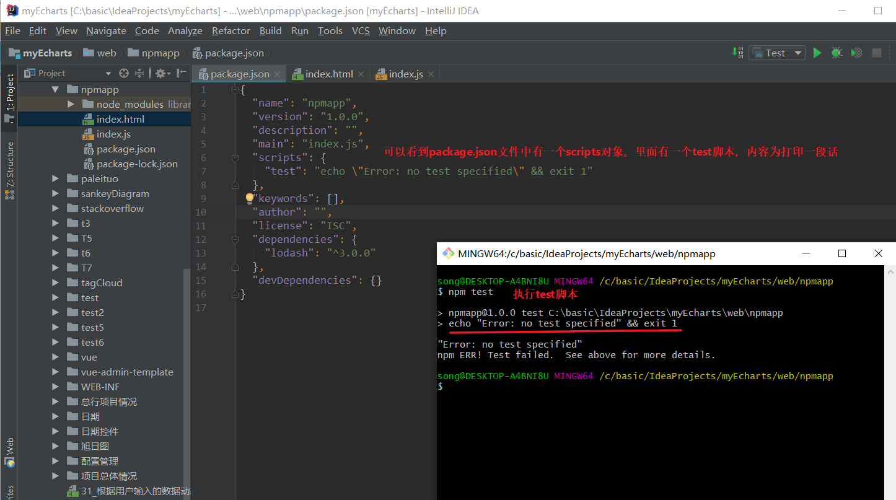Open the Test run configuration dropdown

(x=776, y=53)
